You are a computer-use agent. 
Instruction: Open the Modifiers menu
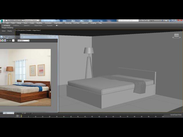pyautogui.click(x=39, y=23)
